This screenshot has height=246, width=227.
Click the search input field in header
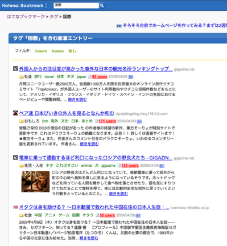(76, 6)
